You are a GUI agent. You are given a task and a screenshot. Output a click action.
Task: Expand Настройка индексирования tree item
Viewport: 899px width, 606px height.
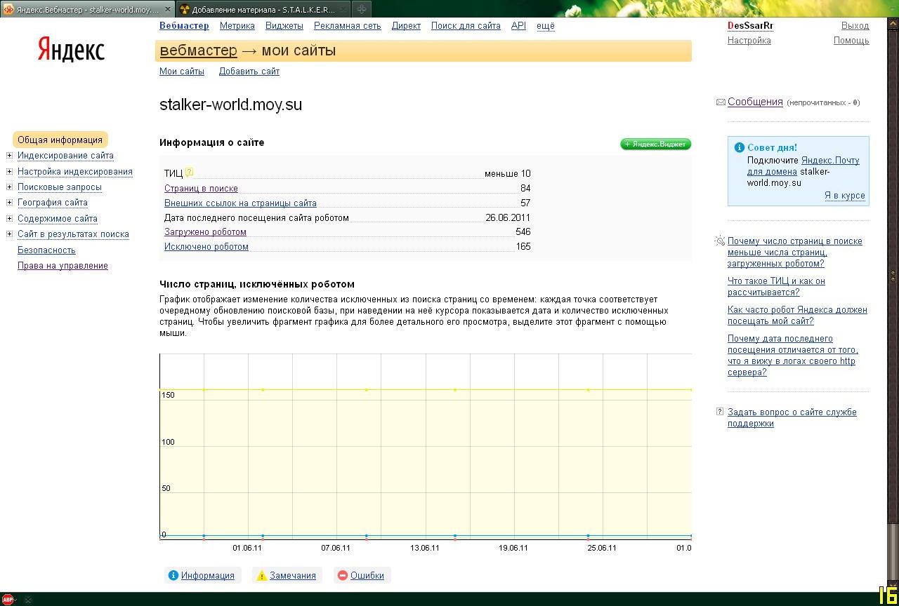pyautogui.click(x=9, y=171)
